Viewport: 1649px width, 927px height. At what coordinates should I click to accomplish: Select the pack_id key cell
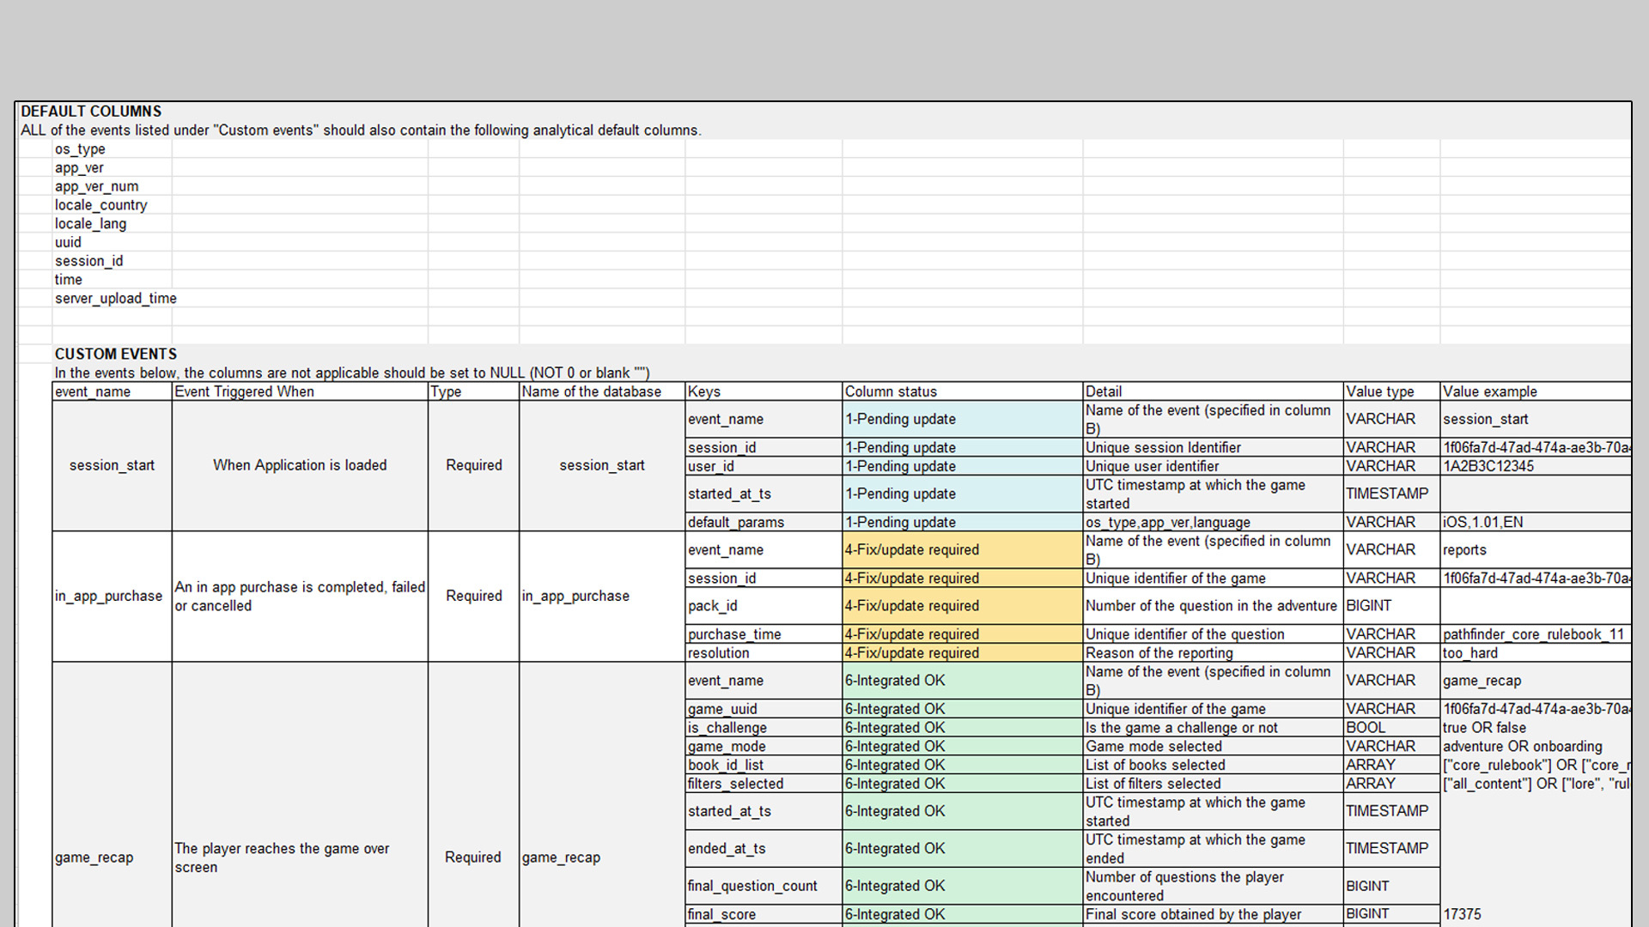(764, 606)
